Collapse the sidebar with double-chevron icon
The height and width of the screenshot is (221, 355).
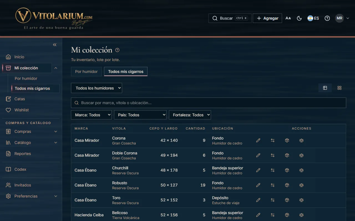pos(55,45)
